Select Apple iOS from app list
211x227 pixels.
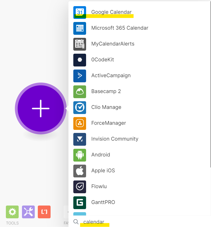103,171
